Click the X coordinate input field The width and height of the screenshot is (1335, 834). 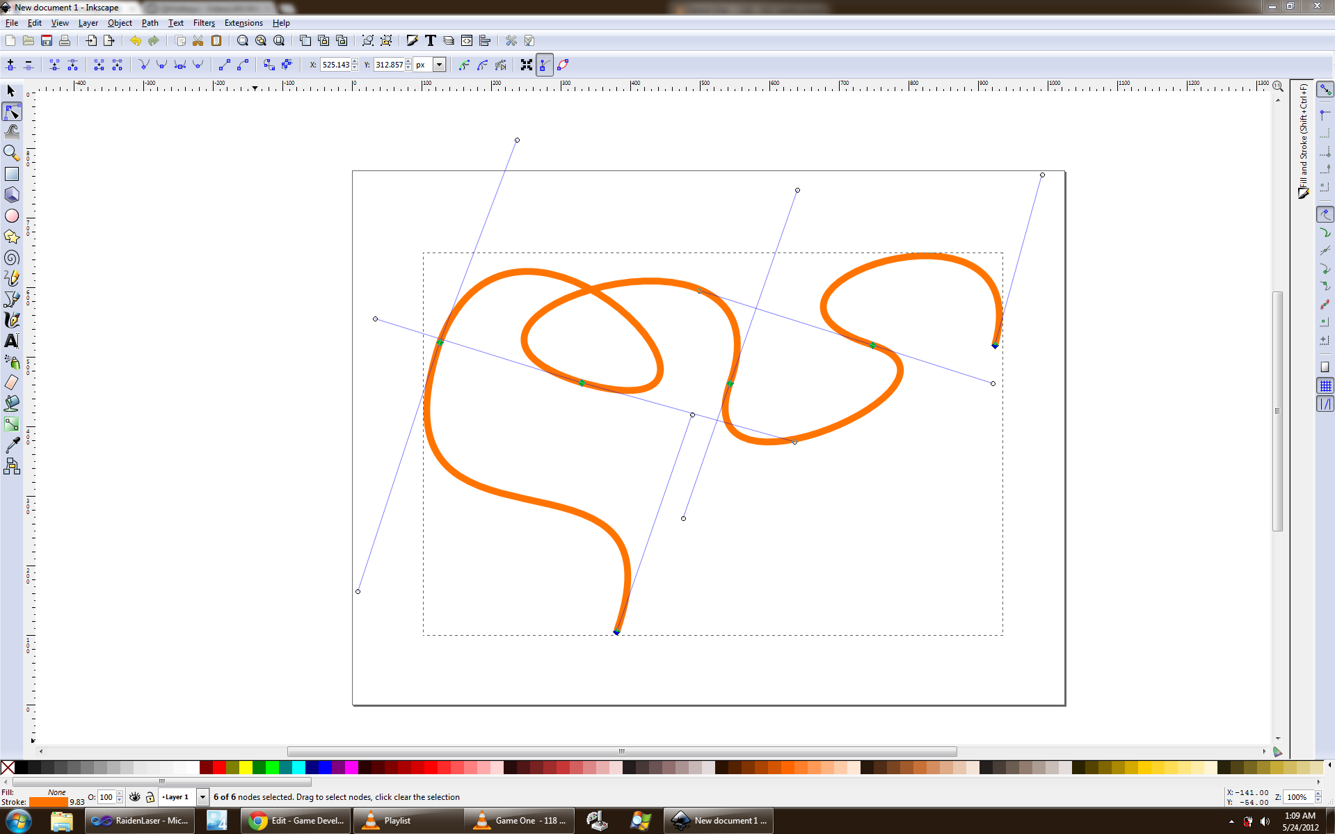tap(336, 65)
